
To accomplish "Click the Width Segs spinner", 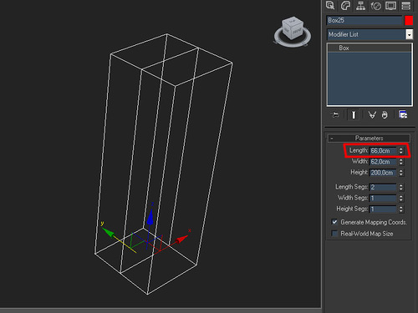I will pos(400,198).
